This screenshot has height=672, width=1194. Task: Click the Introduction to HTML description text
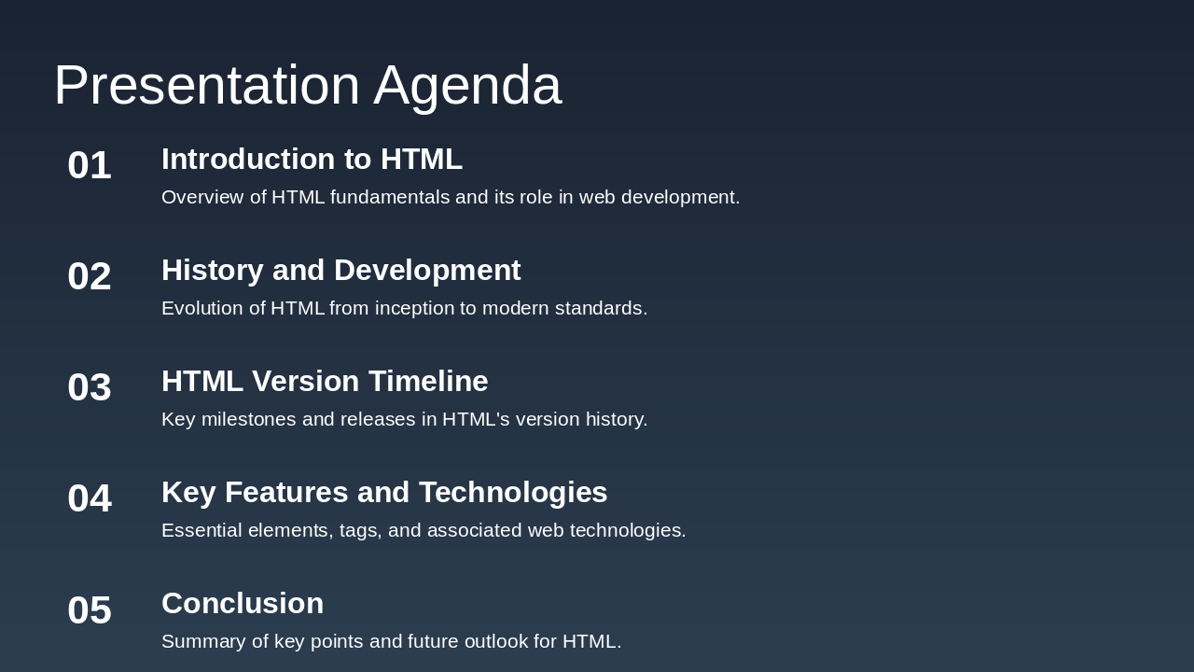[x=451, y=197]
